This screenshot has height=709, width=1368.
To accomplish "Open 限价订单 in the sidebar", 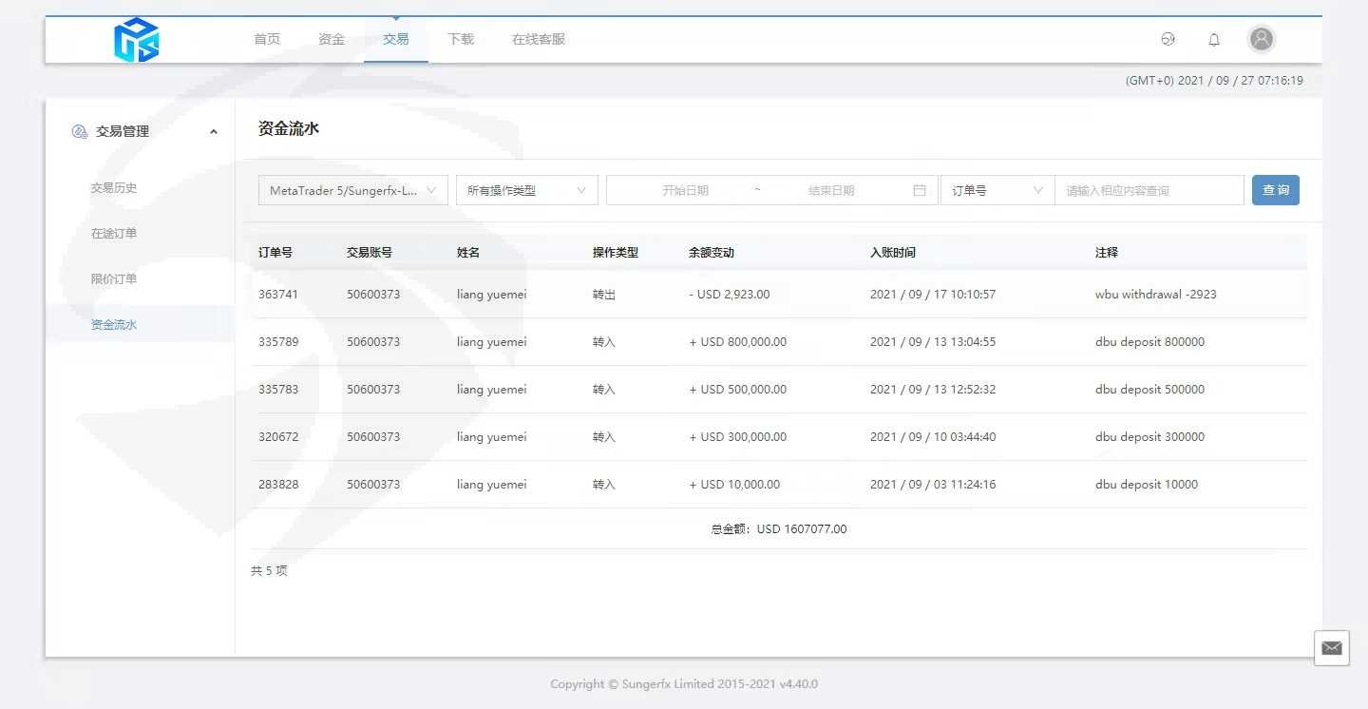I will pyautogui.click(x=114, y=279).
